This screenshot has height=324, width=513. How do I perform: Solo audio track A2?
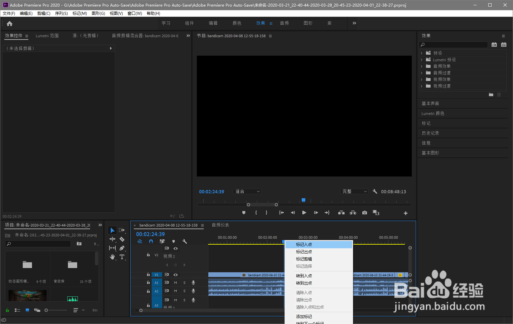click(x=184, y=291)
